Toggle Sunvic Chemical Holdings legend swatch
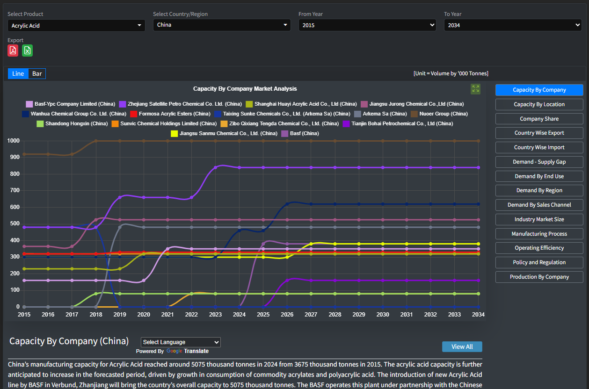This screenshot has height=389, width=589. (116, 124)
